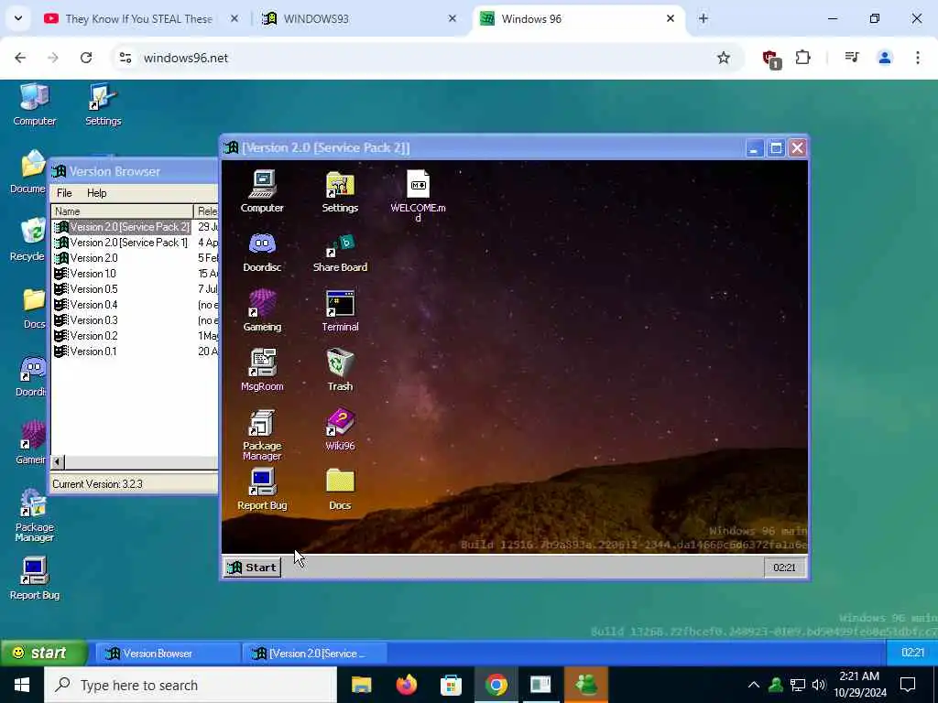Open Microsoft Store from Windows taskbar

[x=451, y=685]
